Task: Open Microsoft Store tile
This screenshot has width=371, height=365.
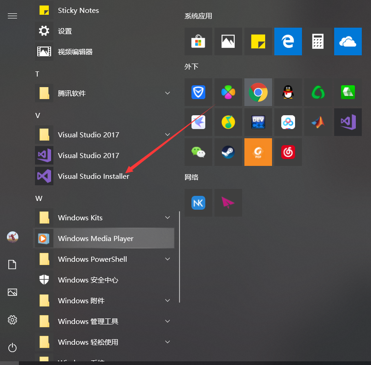Action: pos(198,41)
